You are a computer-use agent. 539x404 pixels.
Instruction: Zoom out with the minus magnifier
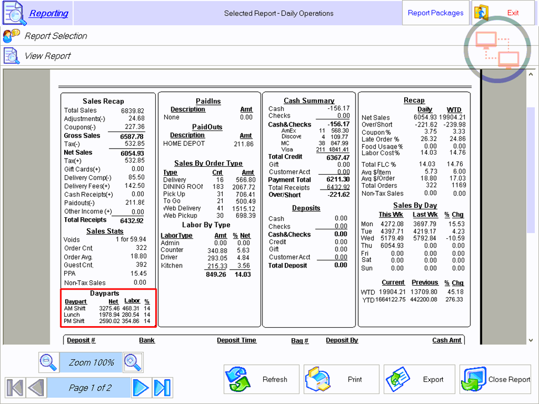point(49,362)
